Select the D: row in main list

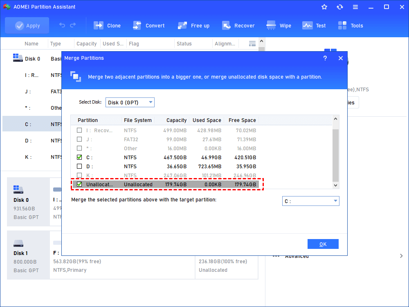tap(32, 141)
